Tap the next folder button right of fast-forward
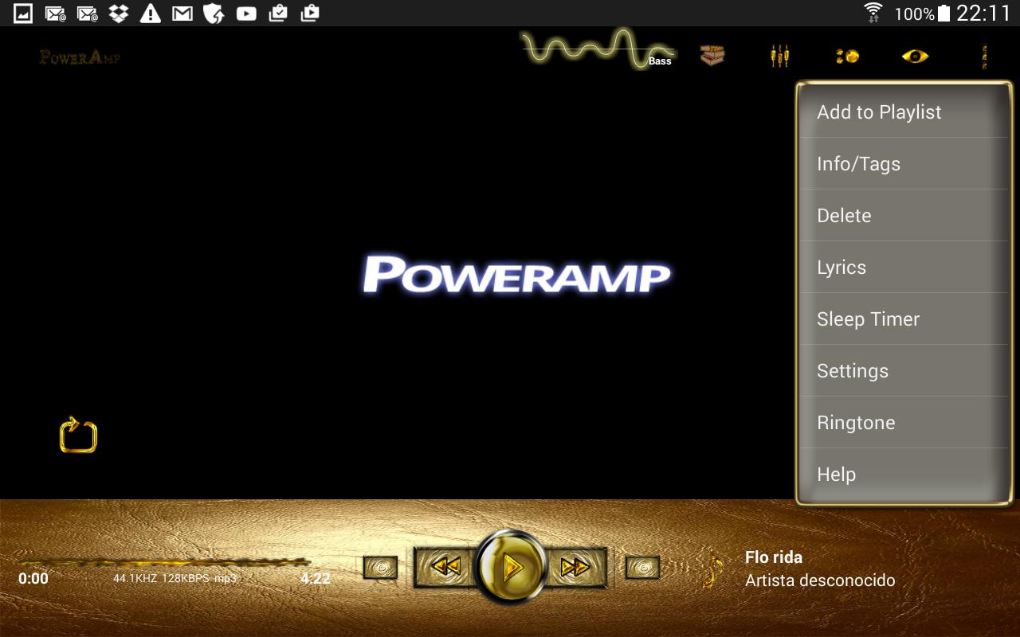This screenshot has width=1020, height=637. 642,568
